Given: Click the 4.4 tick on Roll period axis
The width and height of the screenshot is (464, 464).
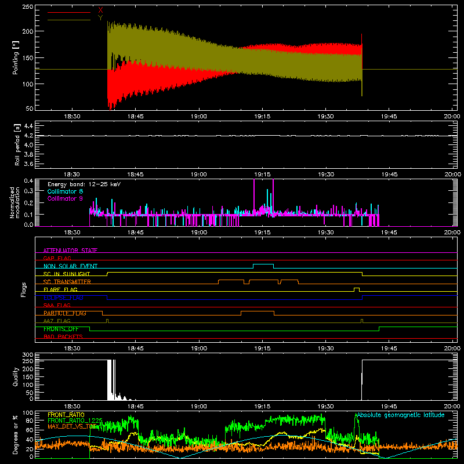Looking at the screenshot, I should [x=28, y=126].
